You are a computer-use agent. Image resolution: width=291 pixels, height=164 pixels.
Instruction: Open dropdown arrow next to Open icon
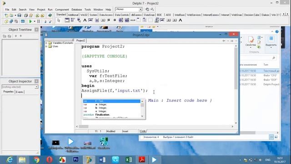[x=15, y=15]
